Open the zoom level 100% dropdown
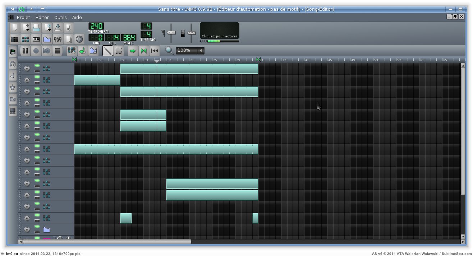The width and height of the screenshot is (473, 256). pos(201,51)
